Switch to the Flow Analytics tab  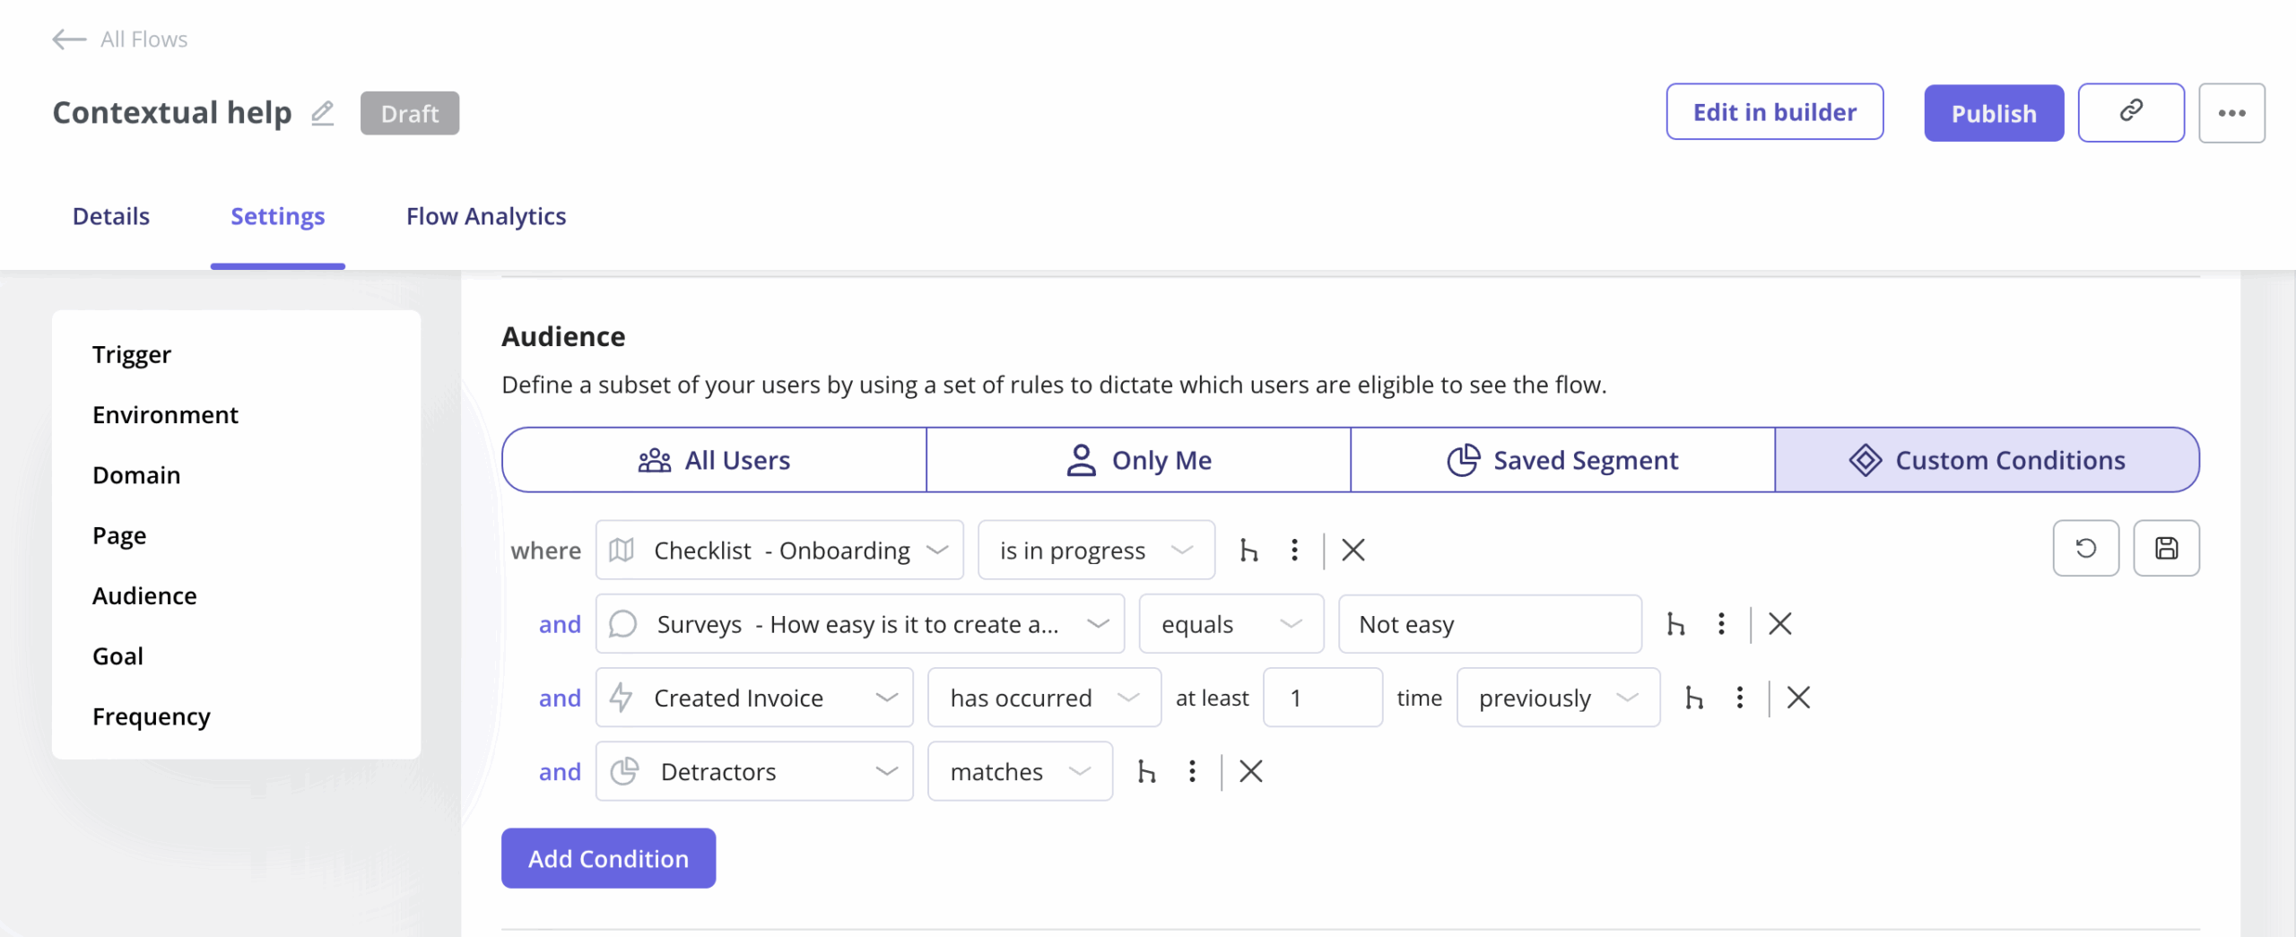click(x=485, y=216)
